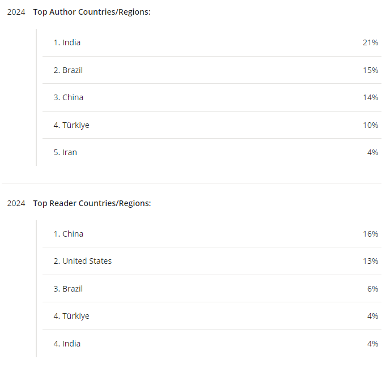Click the Top Author Countries/Regions heading
The height and width of the screenshot is (368, 386).
click(x=92, y=12)
